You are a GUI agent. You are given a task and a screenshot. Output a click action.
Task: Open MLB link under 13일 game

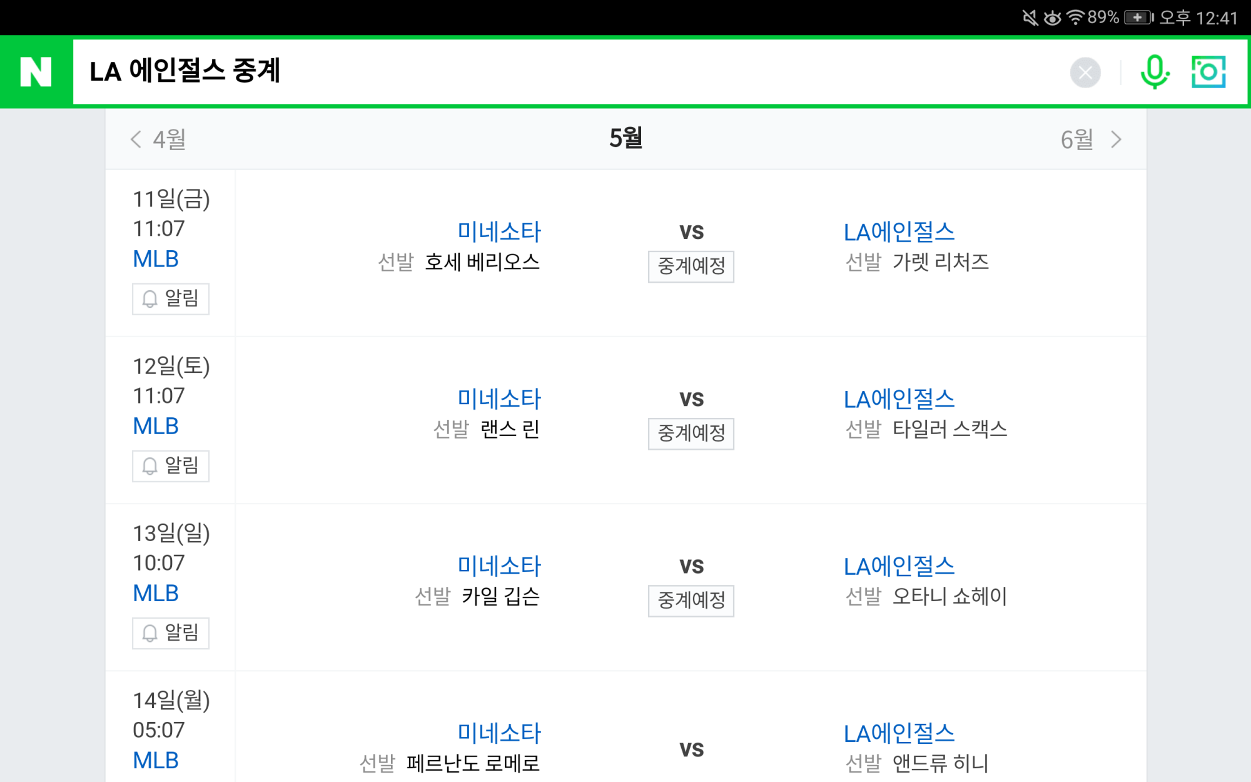tap(156, 593)
